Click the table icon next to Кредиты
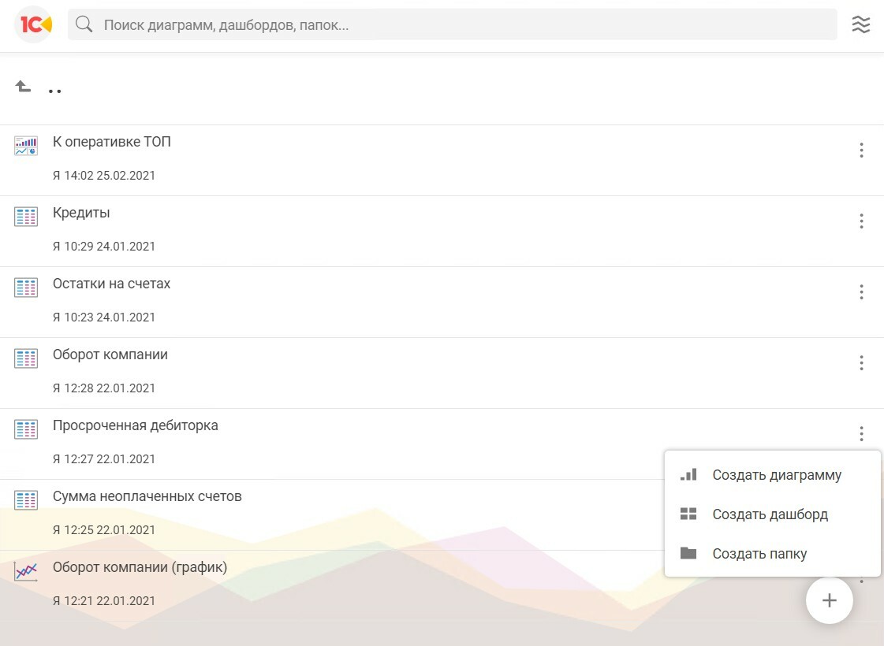Image resolution: width=884 pixels, height=646 pixels. tap(26, 217)
